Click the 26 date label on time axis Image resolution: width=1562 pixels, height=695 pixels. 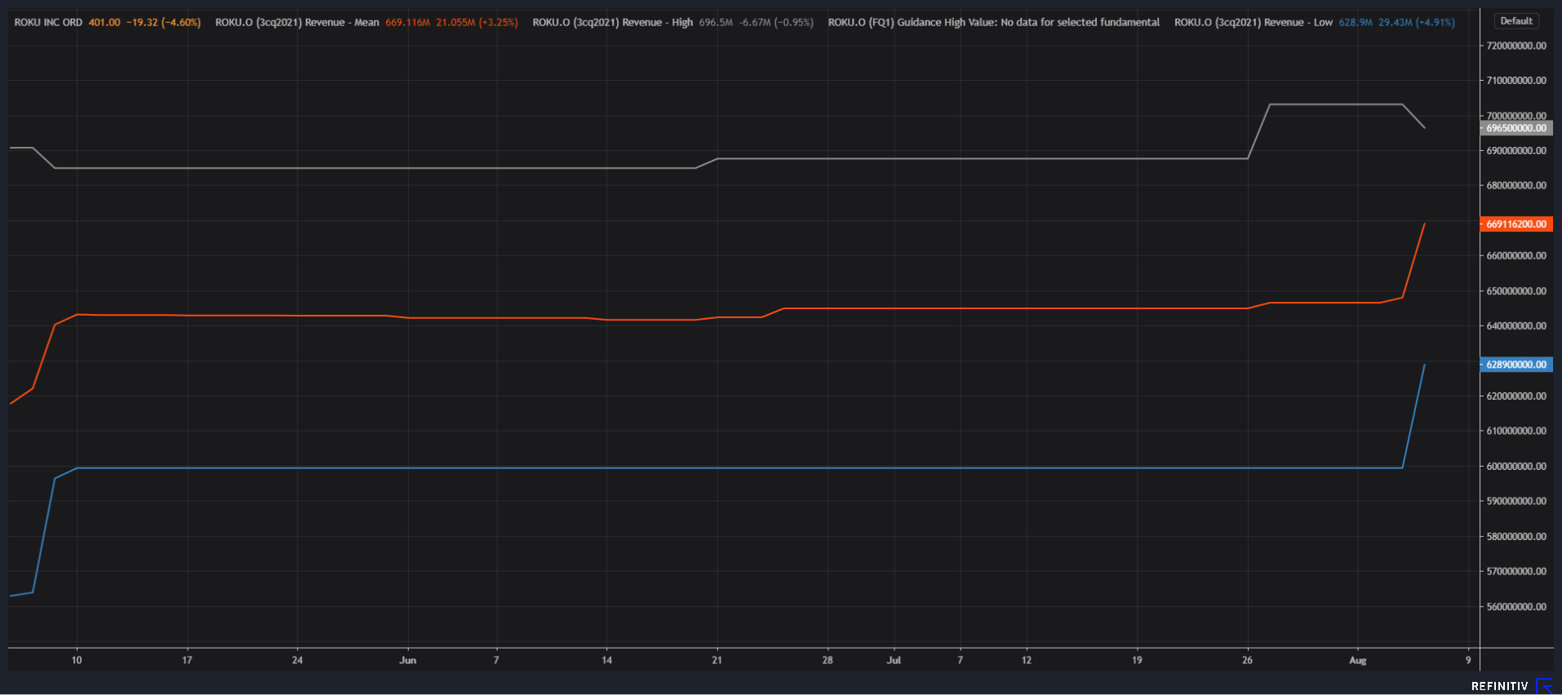(x=1247, y=661)
